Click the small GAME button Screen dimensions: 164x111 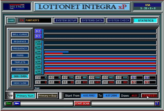click(x=11, y=20)
